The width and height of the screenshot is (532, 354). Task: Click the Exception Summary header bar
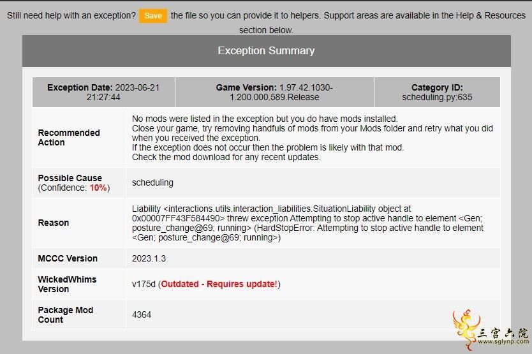click(x=267, y=51)
